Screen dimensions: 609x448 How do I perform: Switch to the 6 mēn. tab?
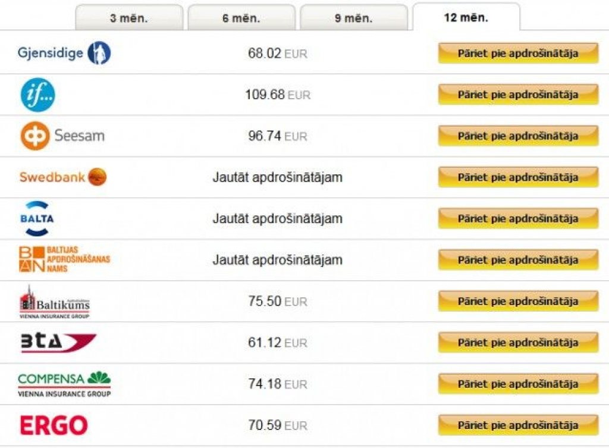(x=241, y=18)
